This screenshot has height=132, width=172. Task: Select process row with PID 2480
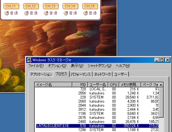(97, 122)
